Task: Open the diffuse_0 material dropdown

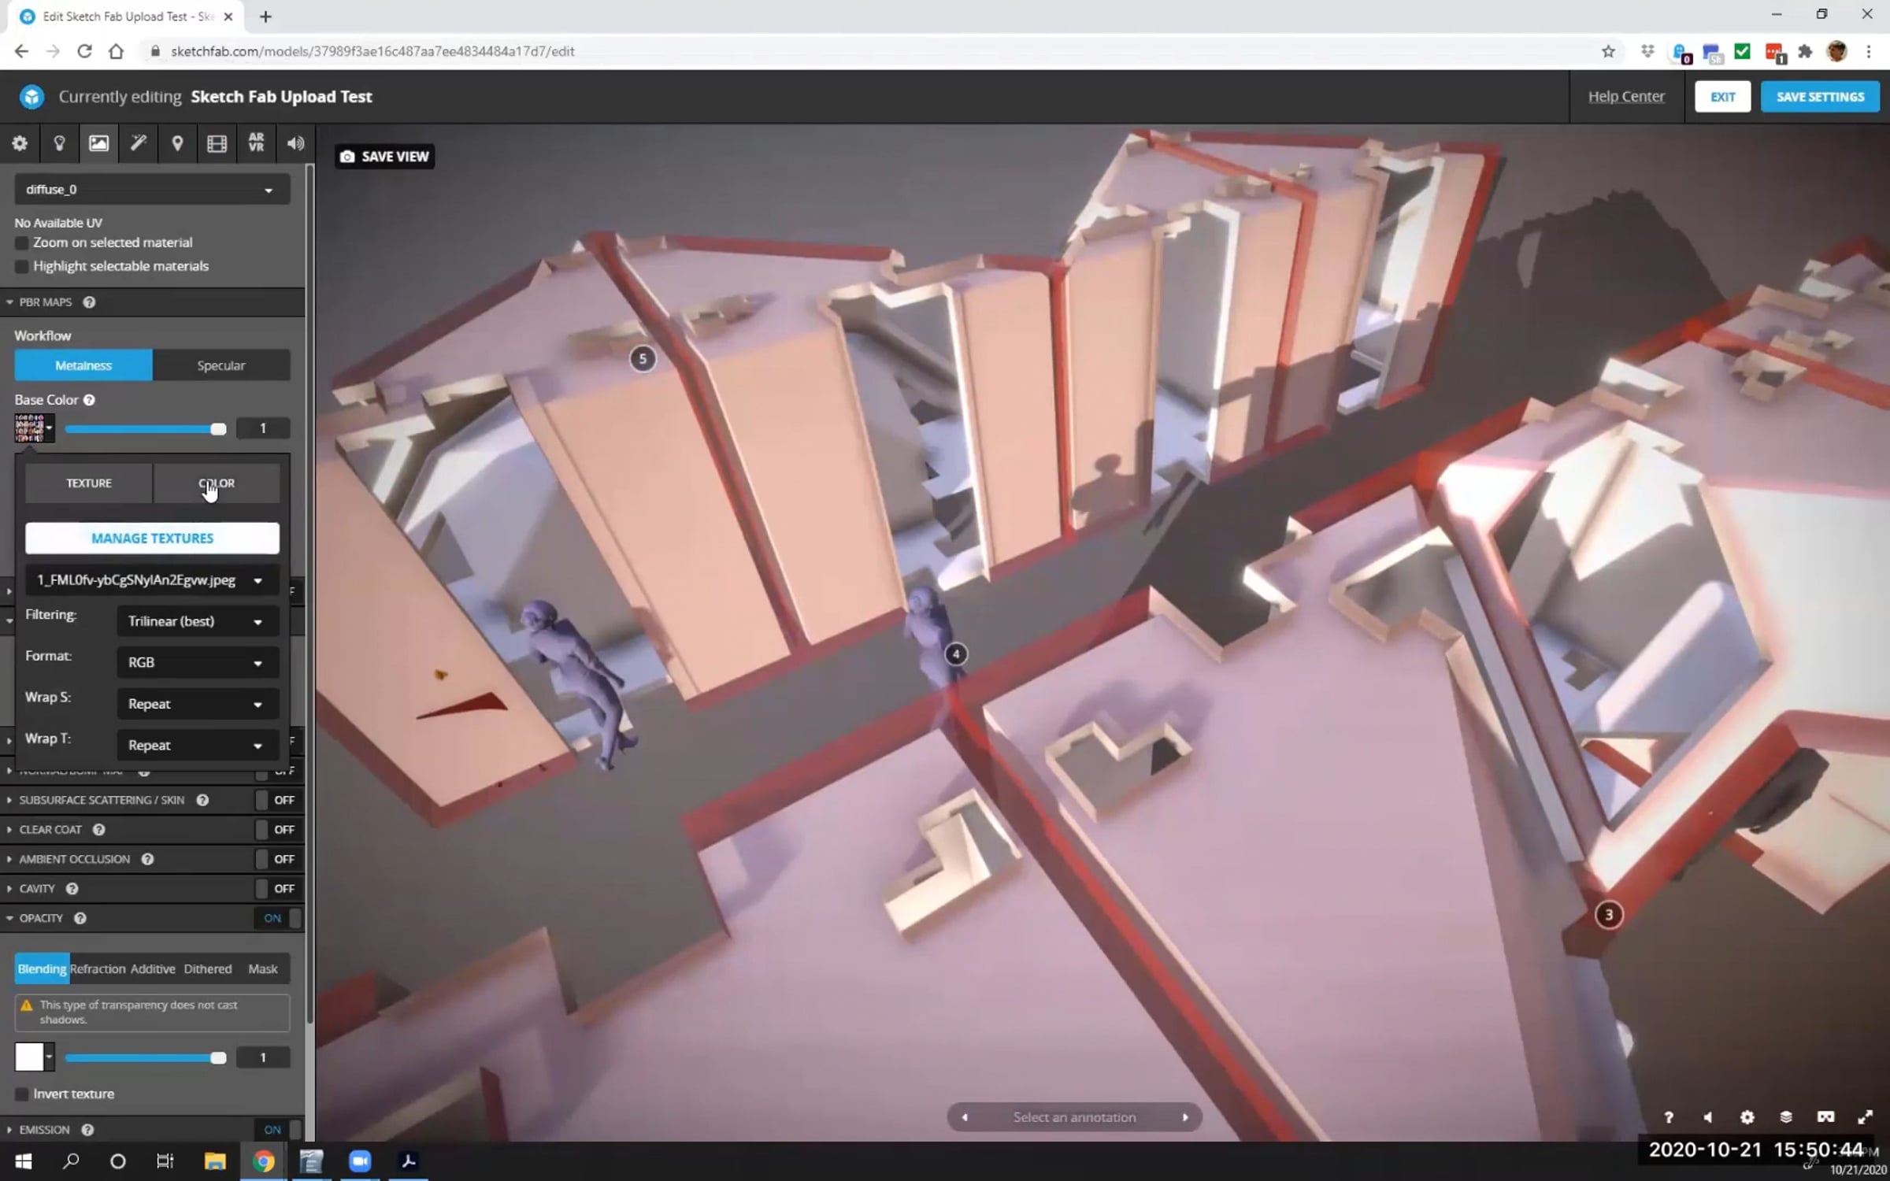Action: point(151,190)
